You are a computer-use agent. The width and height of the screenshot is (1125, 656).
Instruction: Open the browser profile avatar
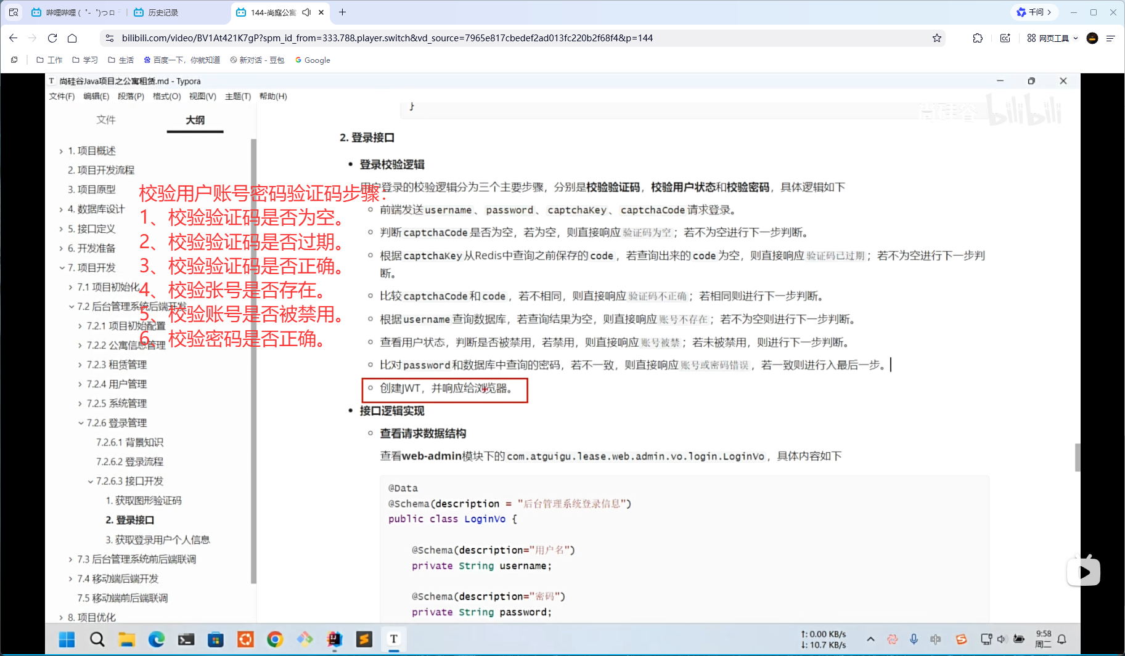tap(1092, 38)
